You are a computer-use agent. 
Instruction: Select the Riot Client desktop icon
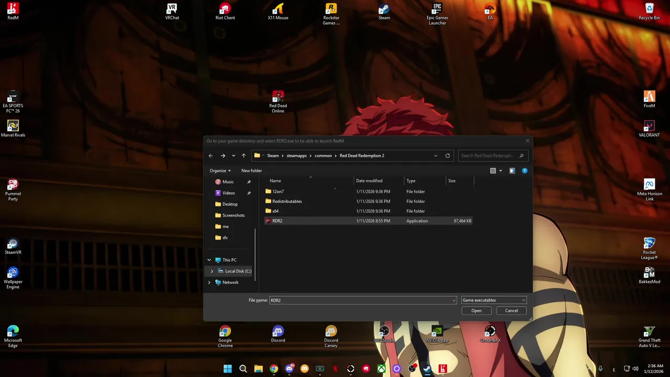point(225,12)
